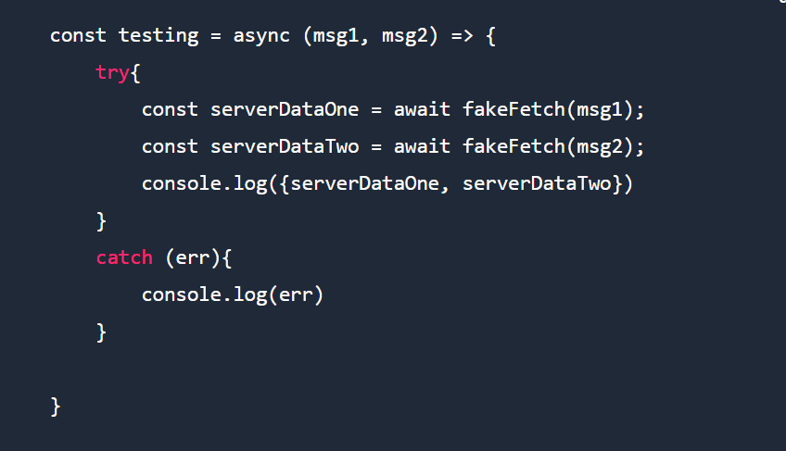
Task: Click "await" on the serverDataOne line
Action: (x=422, y=109)
